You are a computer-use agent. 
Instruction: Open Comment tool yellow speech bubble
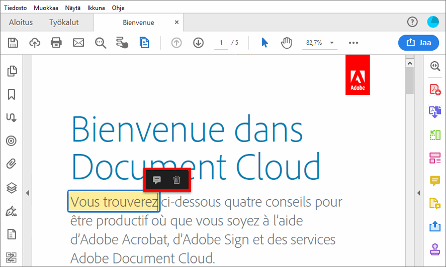[x=435, y=181]
